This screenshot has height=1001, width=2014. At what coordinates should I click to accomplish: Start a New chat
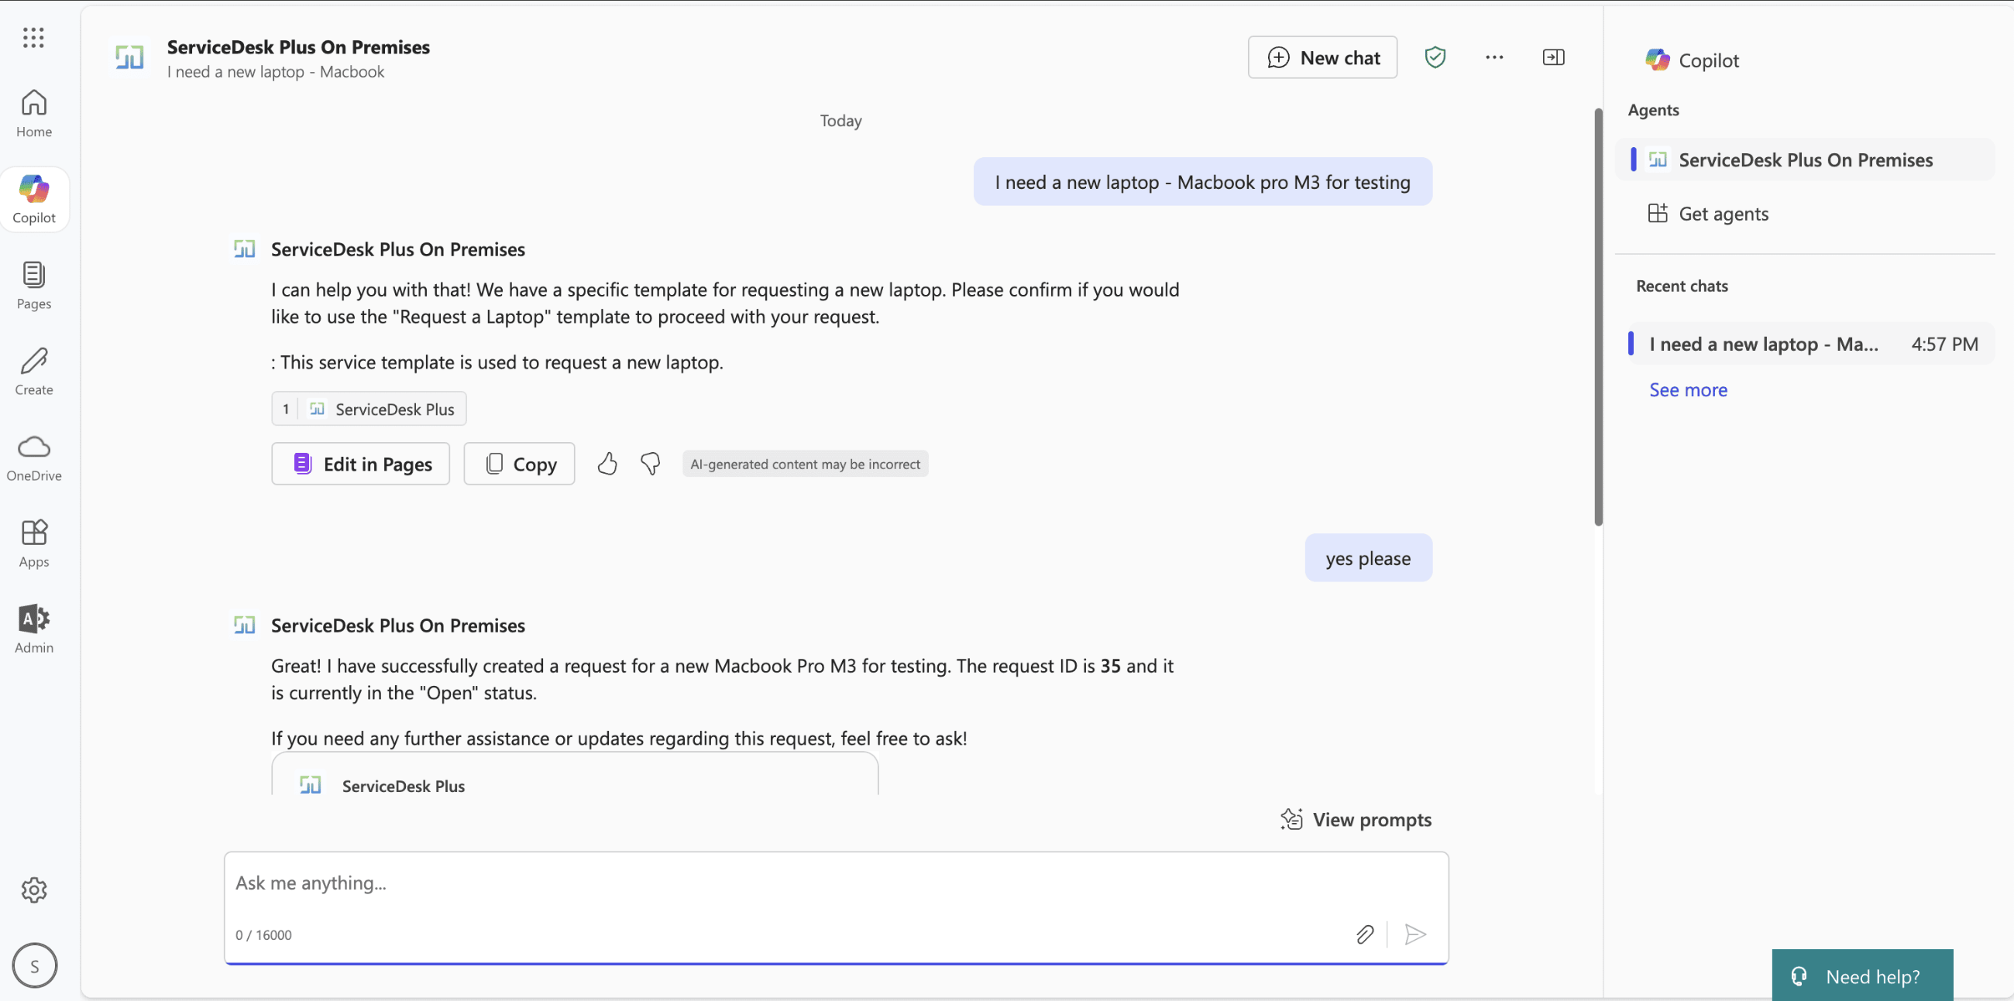[x=1322, y=57]
